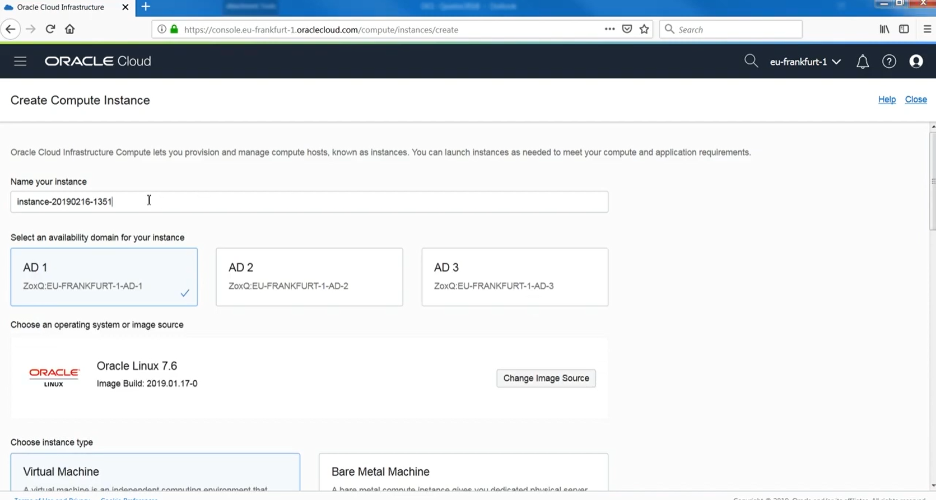Open Firefox hamburger menu
936x500 pixels.
(x=927, y=29)
